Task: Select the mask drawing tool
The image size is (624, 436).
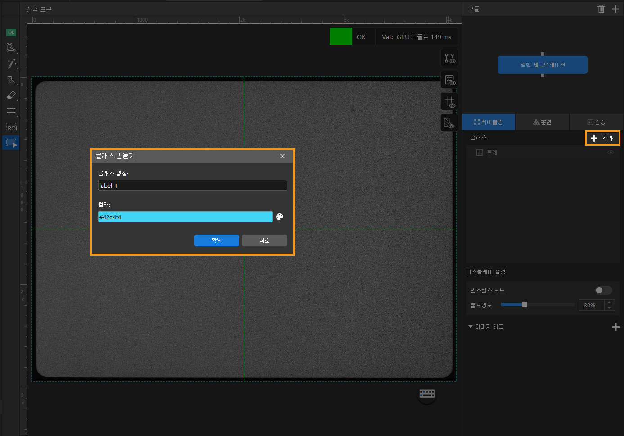Action: [x=11, y=80]
